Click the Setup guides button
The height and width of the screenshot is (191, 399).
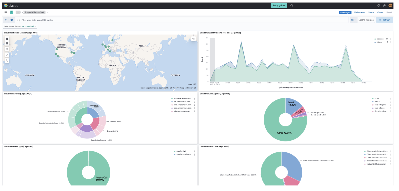point(279,6)
